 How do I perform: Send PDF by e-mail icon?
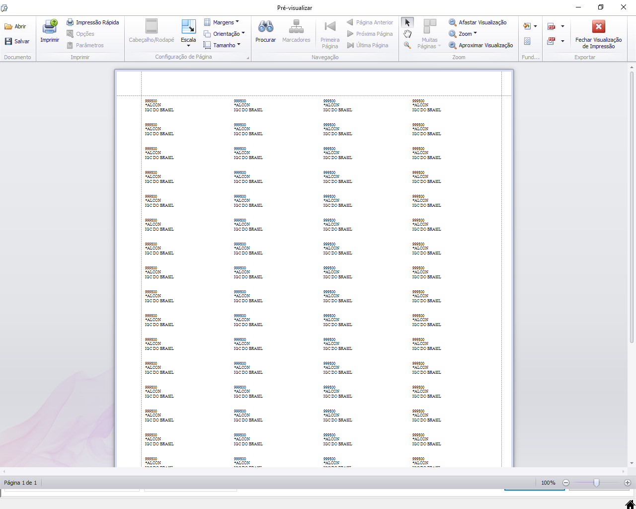point(552,41)
